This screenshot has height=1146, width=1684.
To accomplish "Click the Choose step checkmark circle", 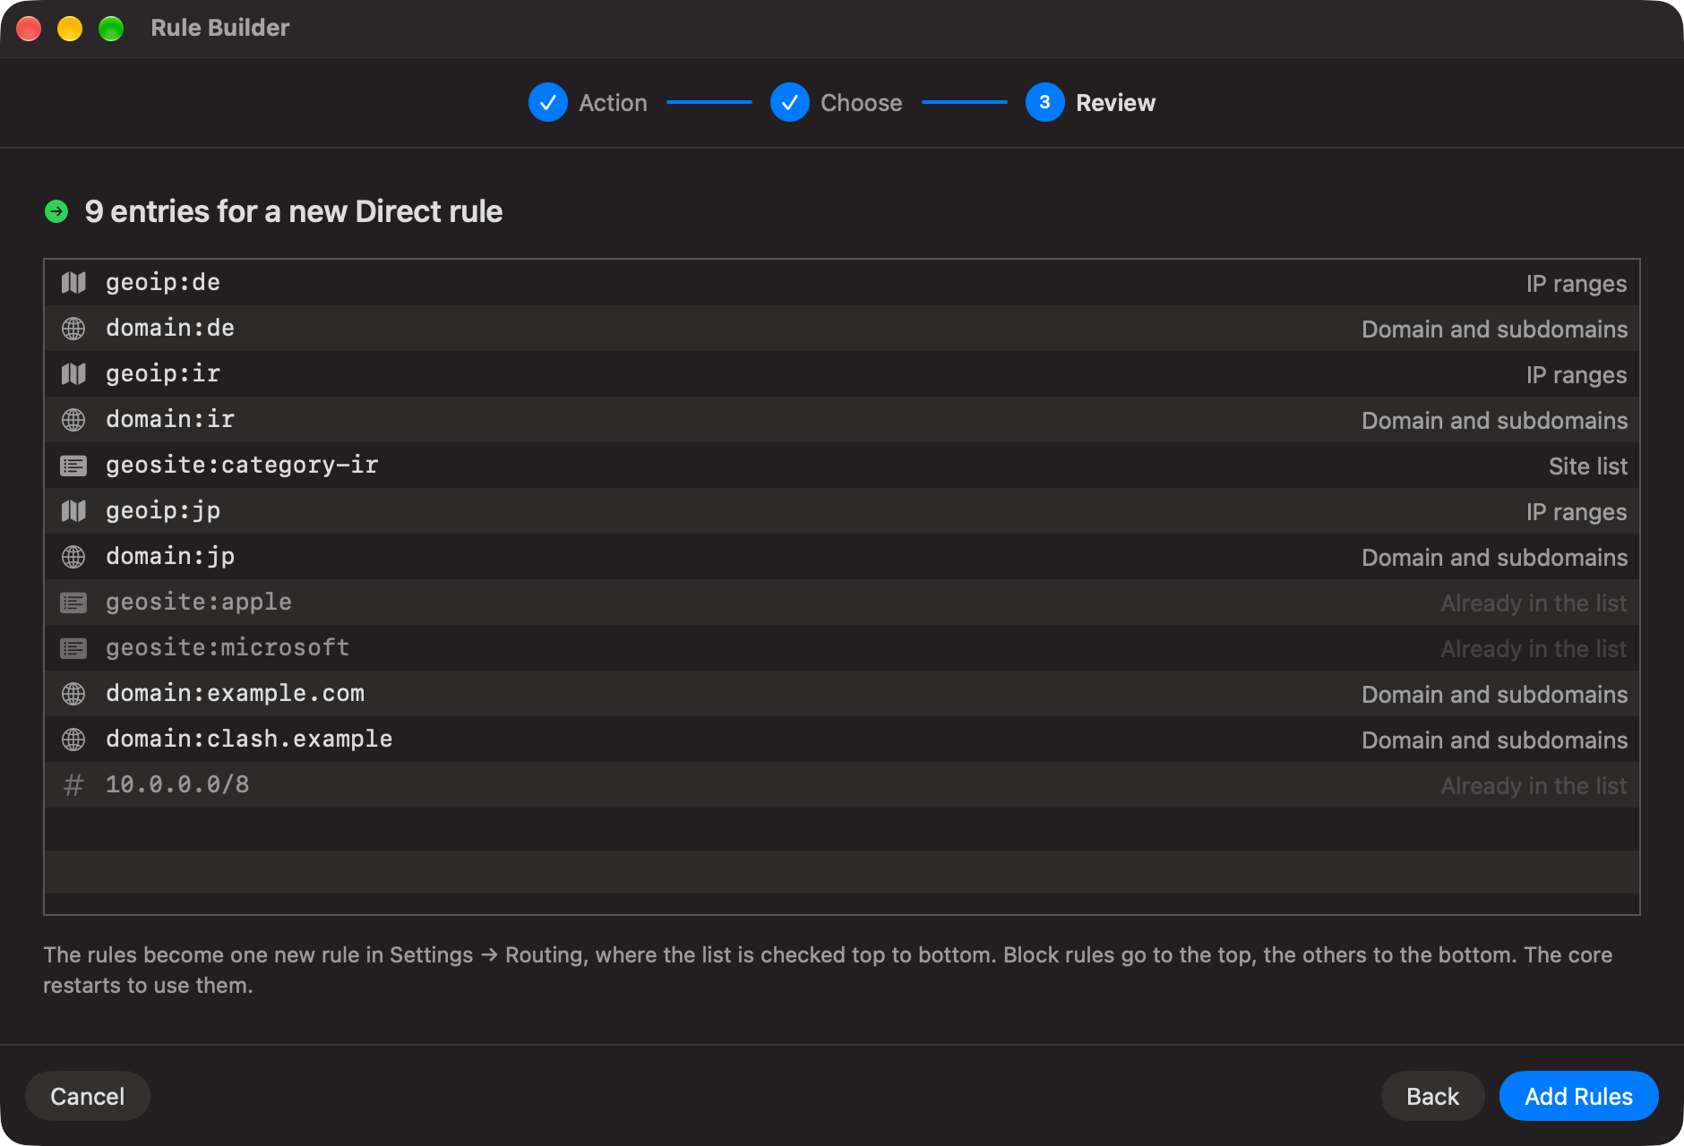I will [x=790, y=102].
